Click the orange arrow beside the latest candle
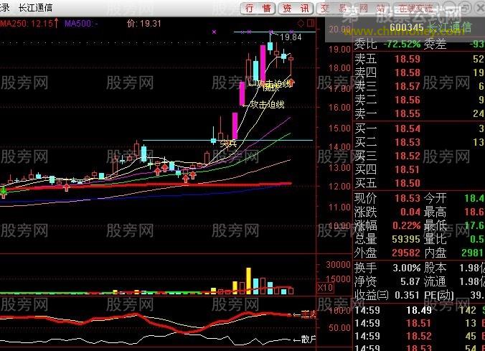Screen dimensions: 485x351 [x=291, y=82]
